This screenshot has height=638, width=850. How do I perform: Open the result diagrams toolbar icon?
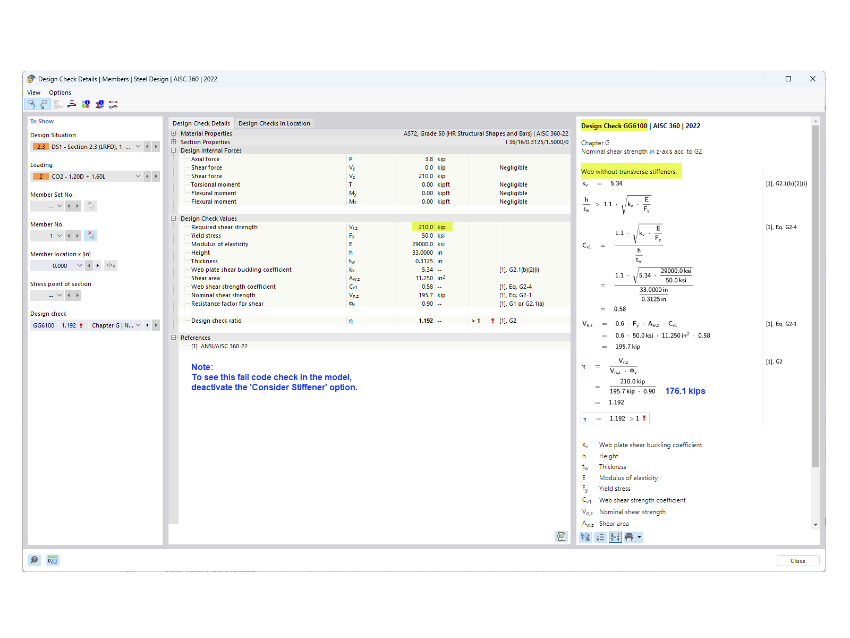113,104
